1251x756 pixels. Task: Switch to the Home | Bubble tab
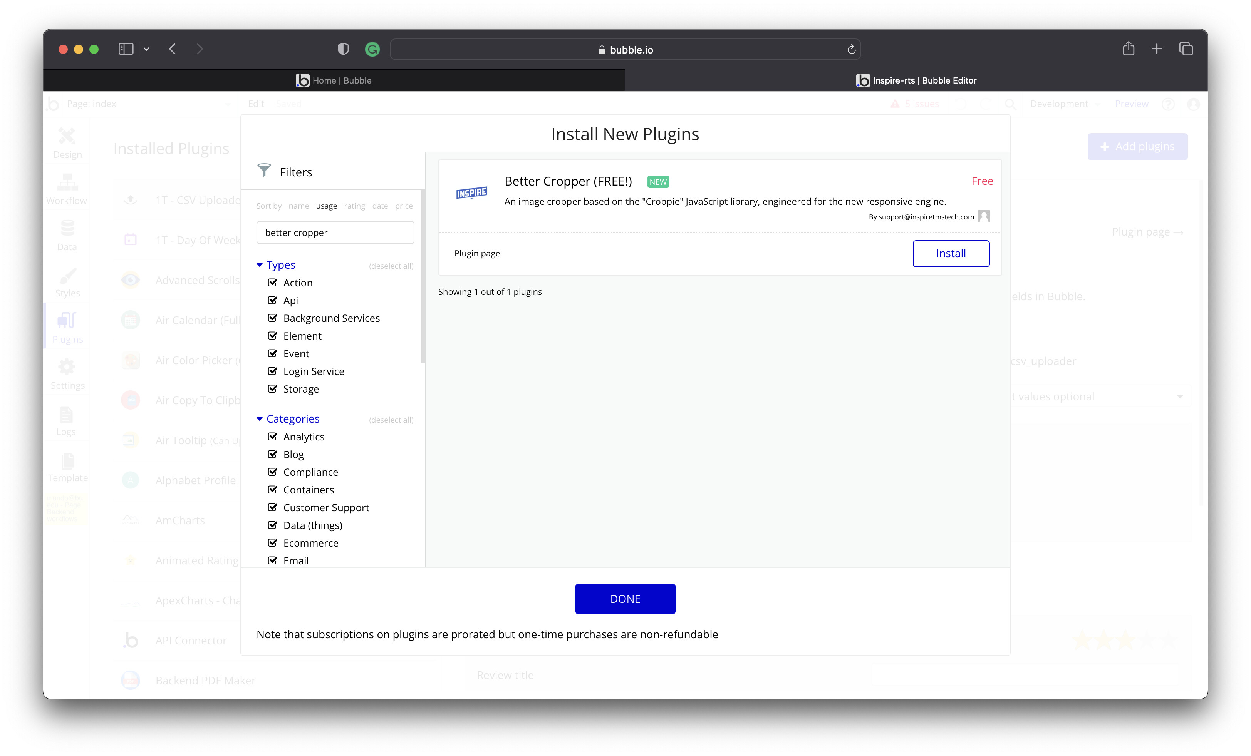[334, 80]
